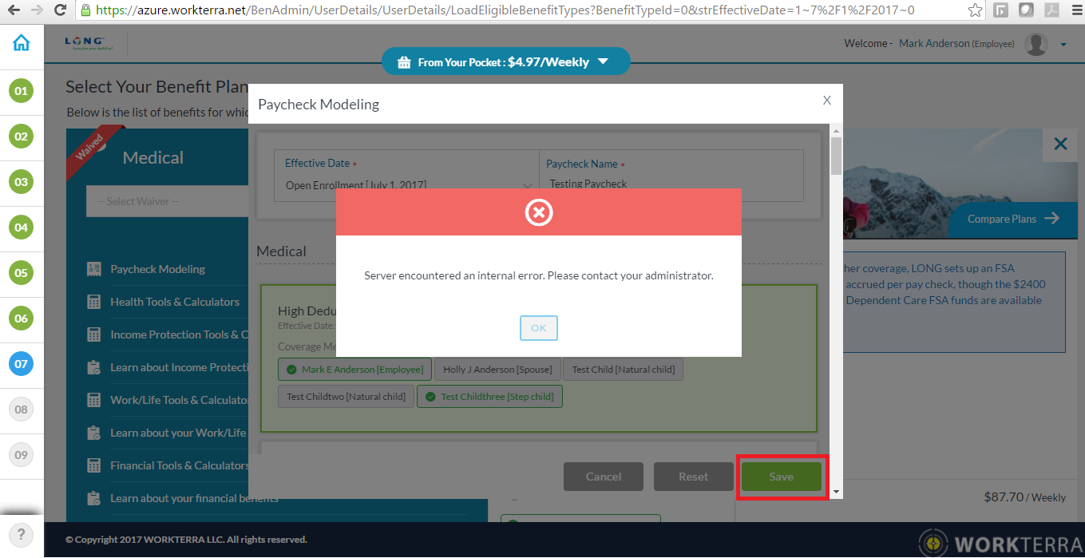1085x558 pixels.
Task: Click the Paycheck Modeling sidebar icon
Action: 94,269
